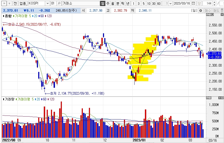Click the 60 price moving average legend
Viewport: 224px width, 143px height.
pos(41,16)
